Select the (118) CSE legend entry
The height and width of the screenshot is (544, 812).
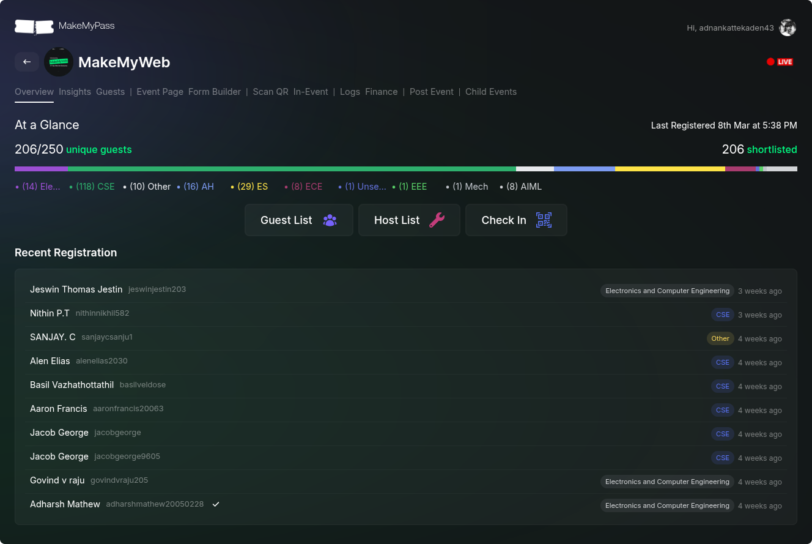(x=92, y=187)
